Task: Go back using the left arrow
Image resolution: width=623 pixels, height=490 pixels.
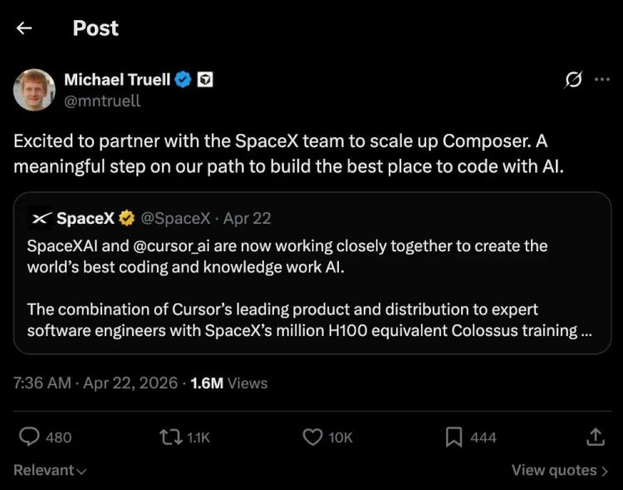Action: tap(24, 28)
